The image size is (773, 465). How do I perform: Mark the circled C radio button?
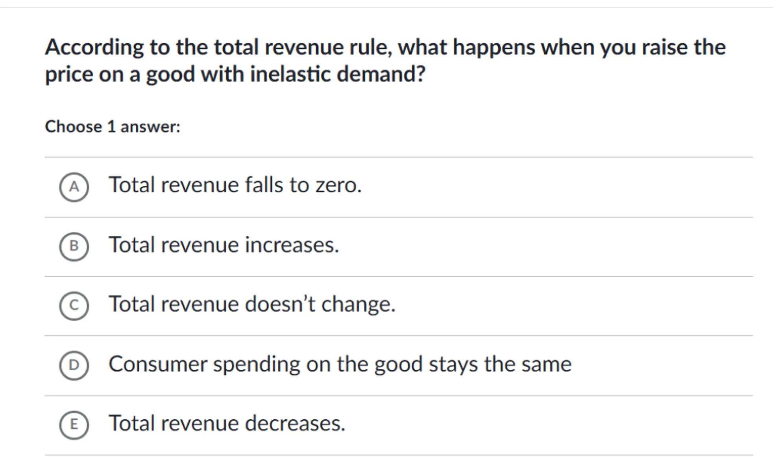pyautogui.click(x=74, y=306)
